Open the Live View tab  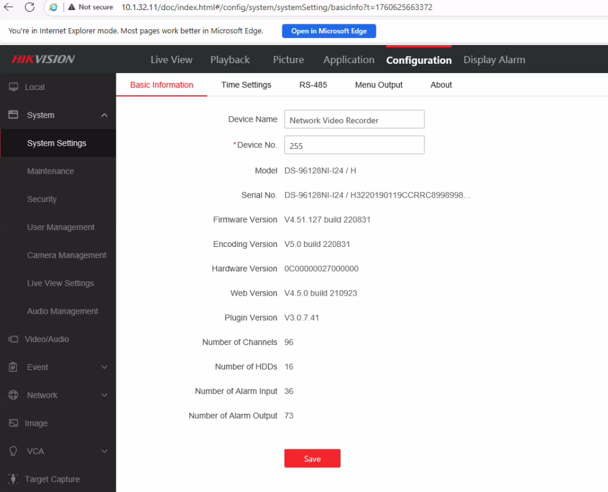[x=172, y=59]
